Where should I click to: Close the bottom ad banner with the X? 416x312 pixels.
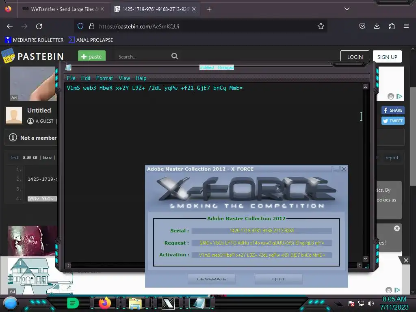click(406, 260)
